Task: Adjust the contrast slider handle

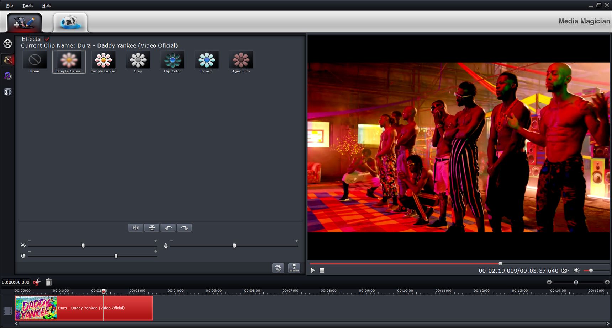Action: 116,256
